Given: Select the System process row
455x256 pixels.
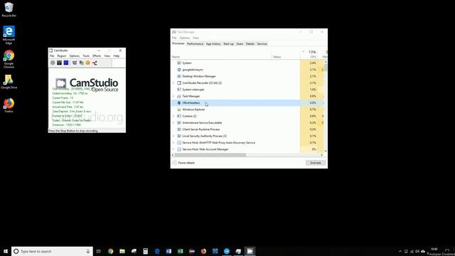Looking at the screenshot, I should (247, 63).
